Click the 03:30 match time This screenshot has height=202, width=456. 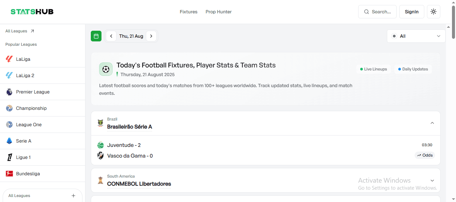click(x=427, y=145)
